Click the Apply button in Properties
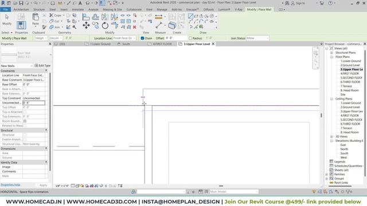 coord(44,185)
